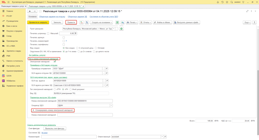Open the Оператор ЭДО dropdown
The width and height of the screenshot is (259, 140).
(x=111, y=105)
